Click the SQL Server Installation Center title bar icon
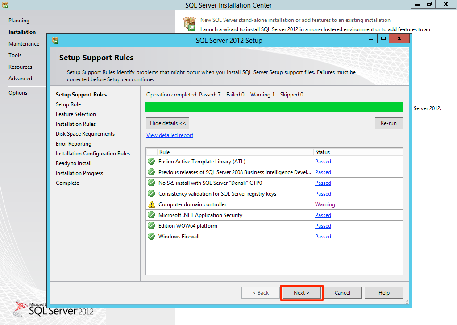457x325 pixels. 4,4
